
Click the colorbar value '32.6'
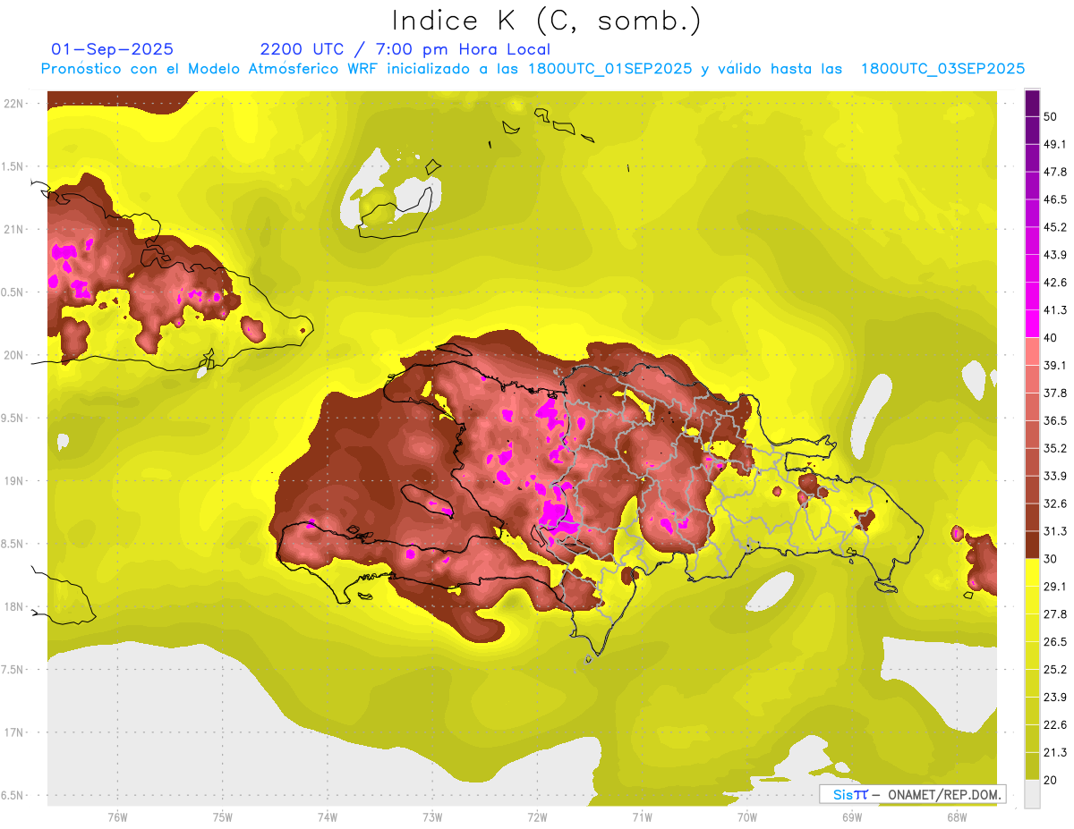click(x=1055, y=503)
